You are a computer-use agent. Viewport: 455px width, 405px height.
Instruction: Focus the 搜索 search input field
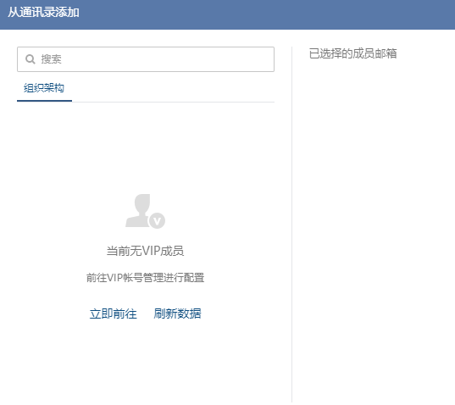coord(146,59)
